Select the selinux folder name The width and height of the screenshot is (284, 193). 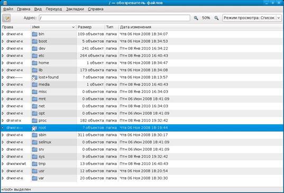pos(45,142)
